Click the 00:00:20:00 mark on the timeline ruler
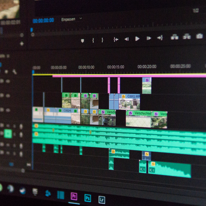Viewport: 206px width, 206px height. pyautogui.click(x=147, y=66)
